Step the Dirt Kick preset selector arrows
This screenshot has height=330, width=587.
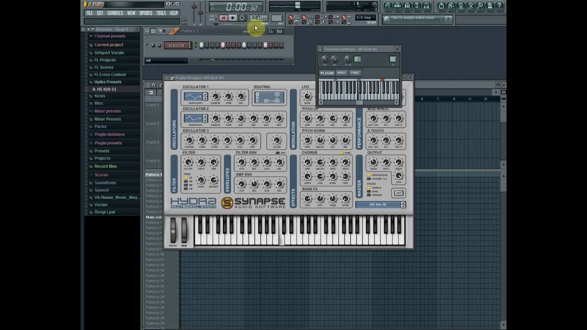[403, 204]
